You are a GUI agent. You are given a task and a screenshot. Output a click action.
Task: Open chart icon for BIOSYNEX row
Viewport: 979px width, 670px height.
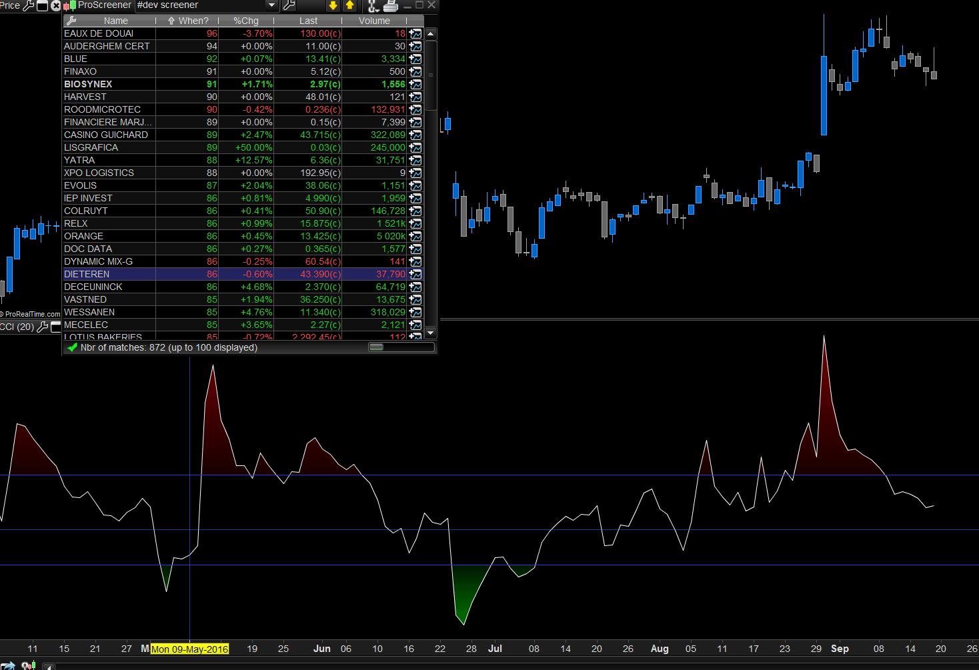coord(415,84)
